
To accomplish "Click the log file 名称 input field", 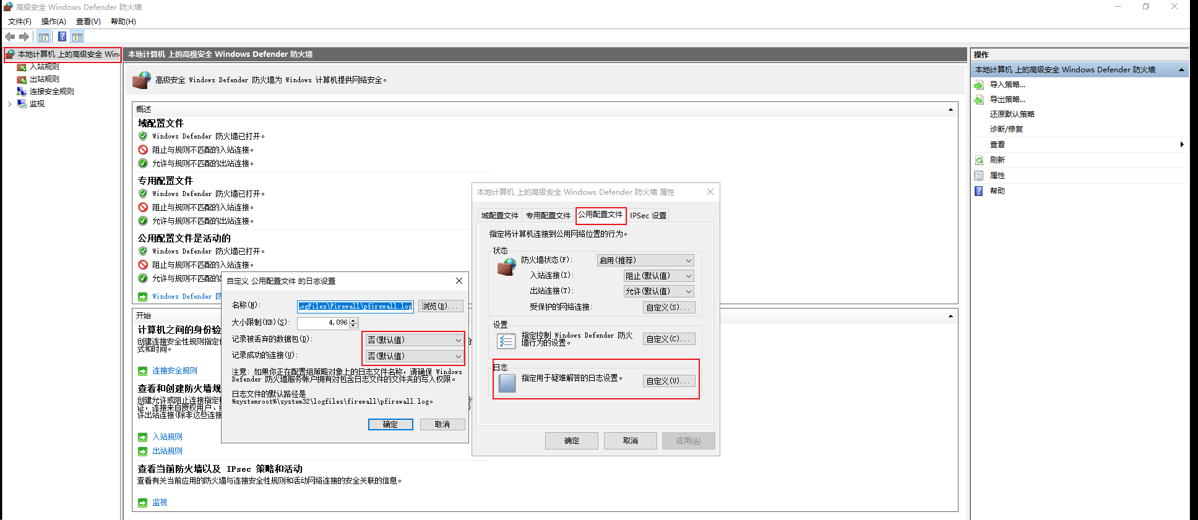I will (x=355, y=306).
